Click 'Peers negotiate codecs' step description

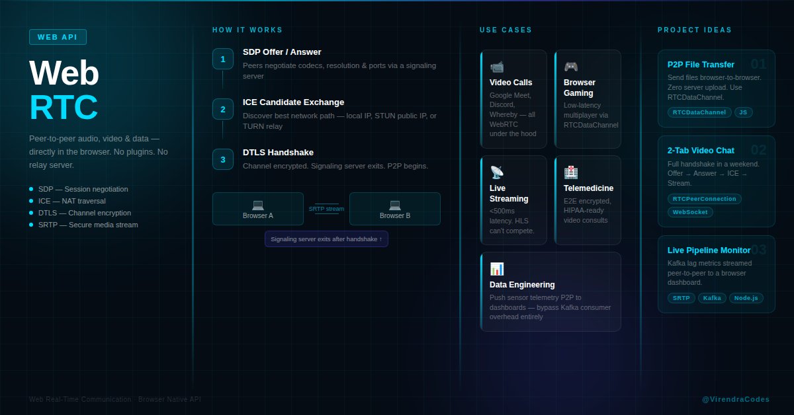tap(339, 71)
